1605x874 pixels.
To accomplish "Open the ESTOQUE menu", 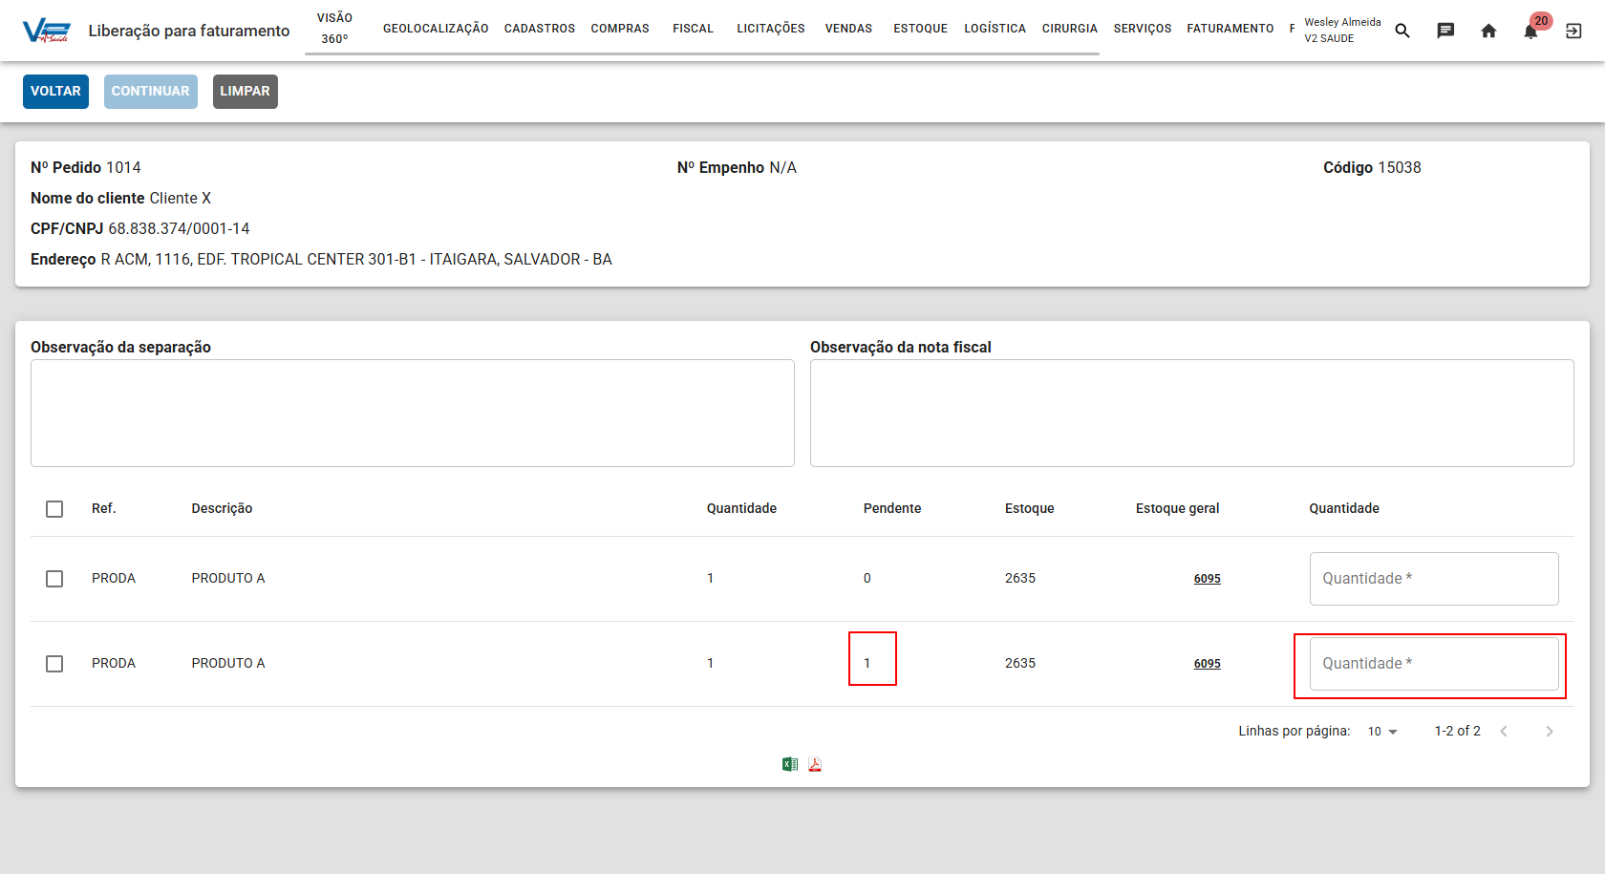I will [x=921, y=29].
